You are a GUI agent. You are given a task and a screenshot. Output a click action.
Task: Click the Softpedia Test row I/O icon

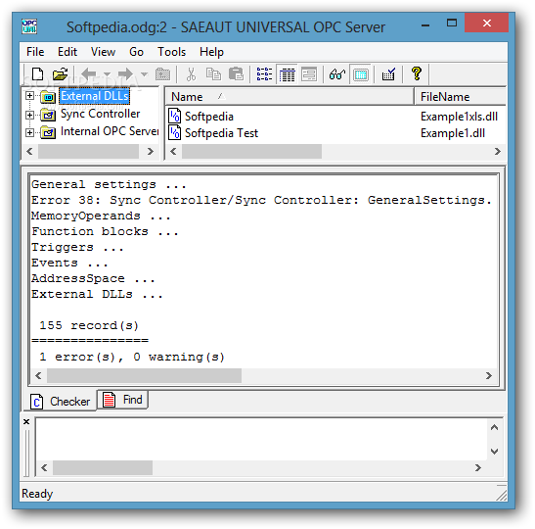[174, 132]
